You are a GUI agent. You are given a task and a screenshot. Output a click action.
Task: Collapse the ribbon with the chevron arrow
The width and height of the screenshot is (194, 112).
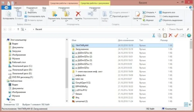pyautogui.click(x=187, y=8)
